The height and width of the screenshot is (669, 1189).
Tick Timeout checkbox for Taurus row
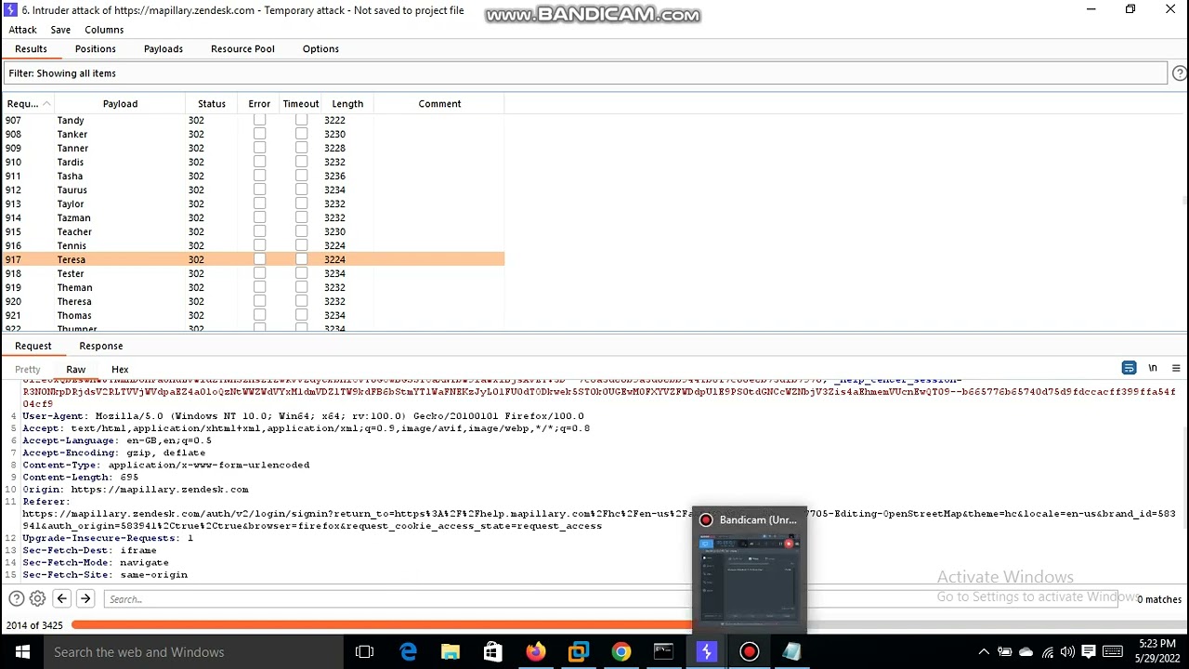click(x=301, y=190)
